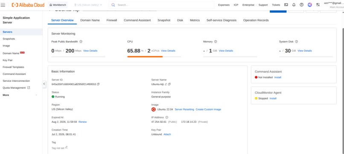Click Create Custom Image link
Screen dimensions: 344x154
click(208, 109)
